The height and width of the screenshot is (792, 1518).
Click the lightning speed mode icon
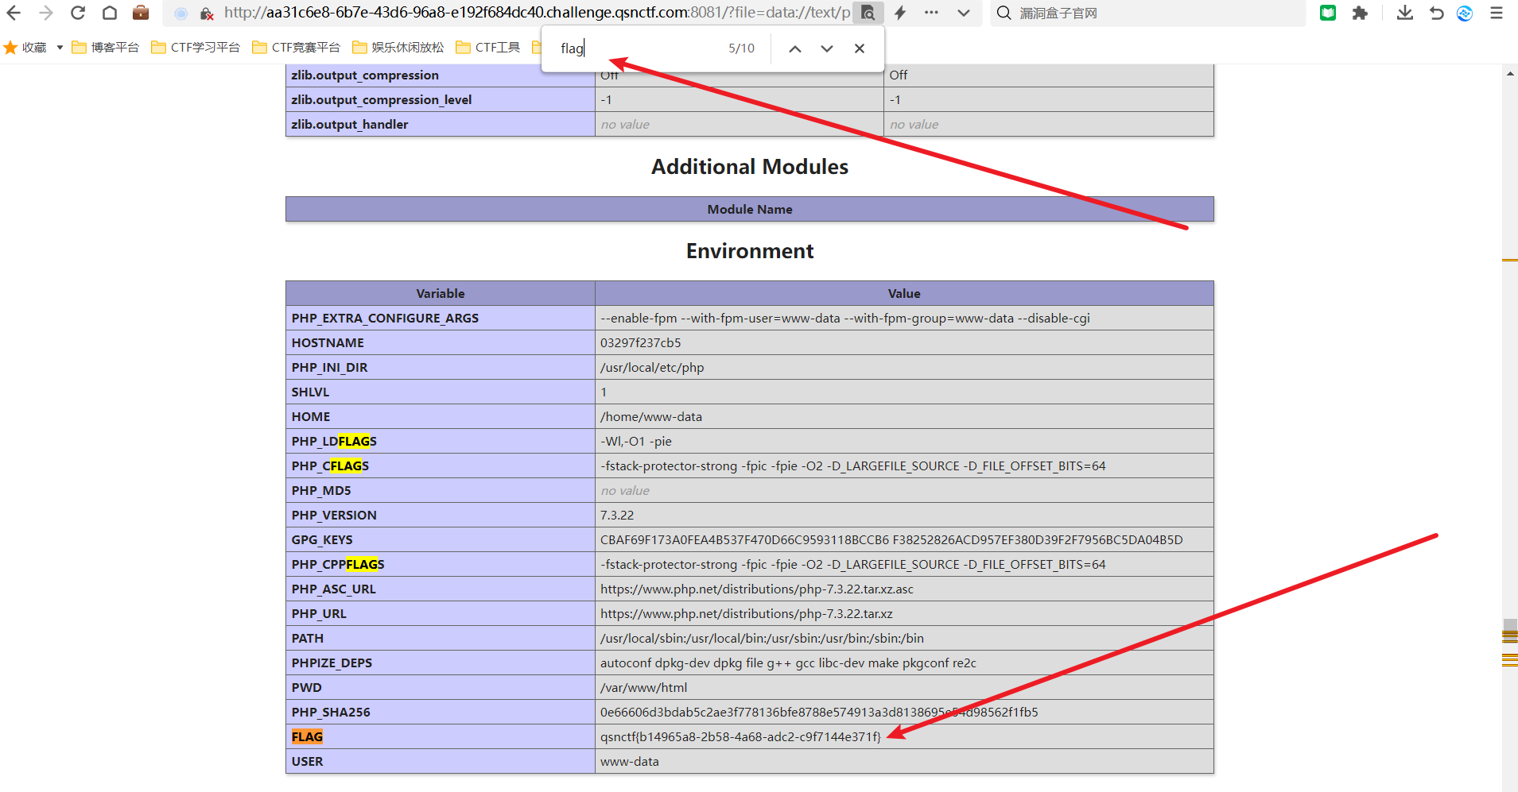tap(900, 13)
